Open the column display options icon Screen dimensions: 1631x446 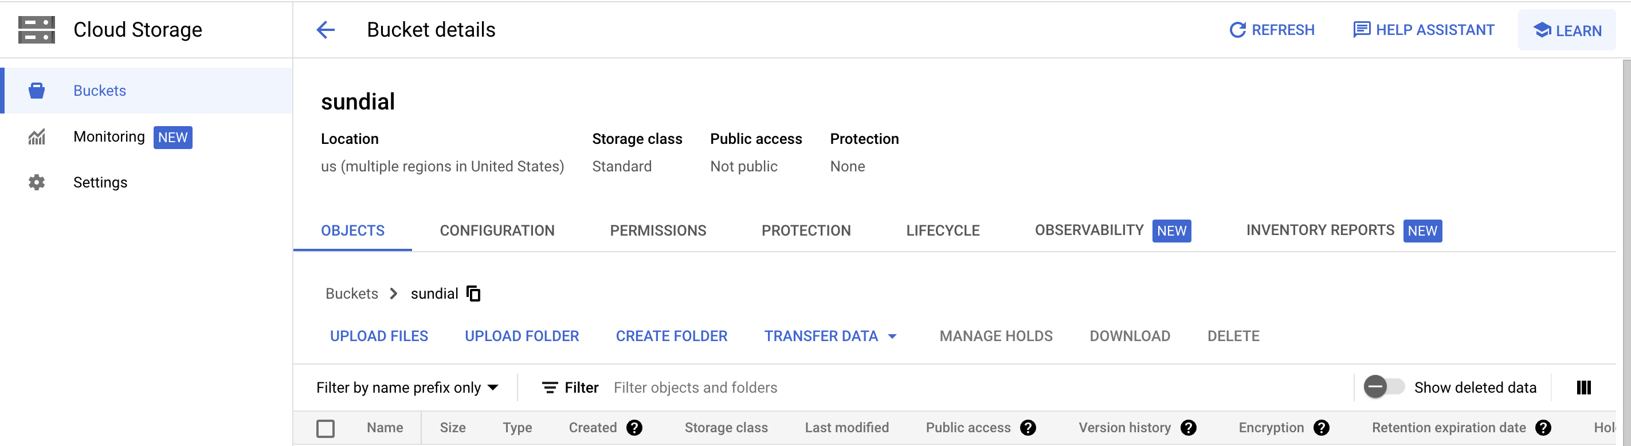pos(1583,387)
